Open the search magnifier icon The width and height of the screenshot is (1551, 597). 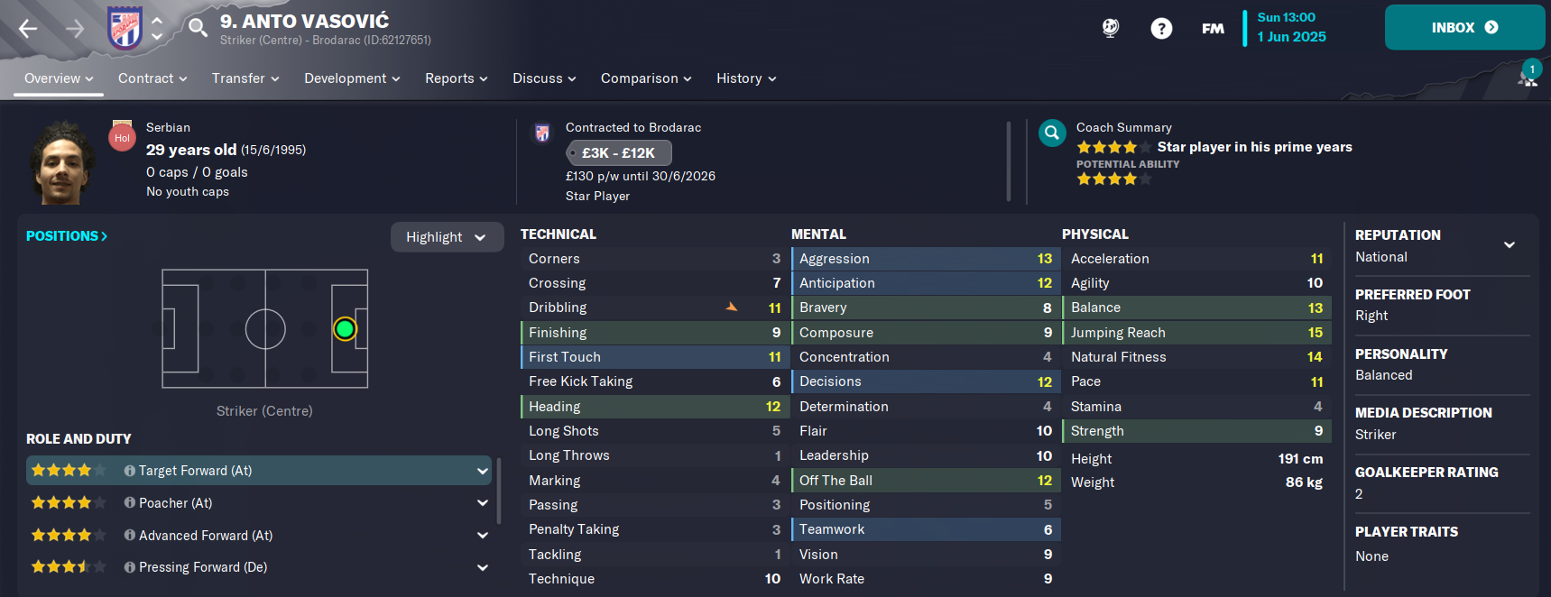[198, 28]
